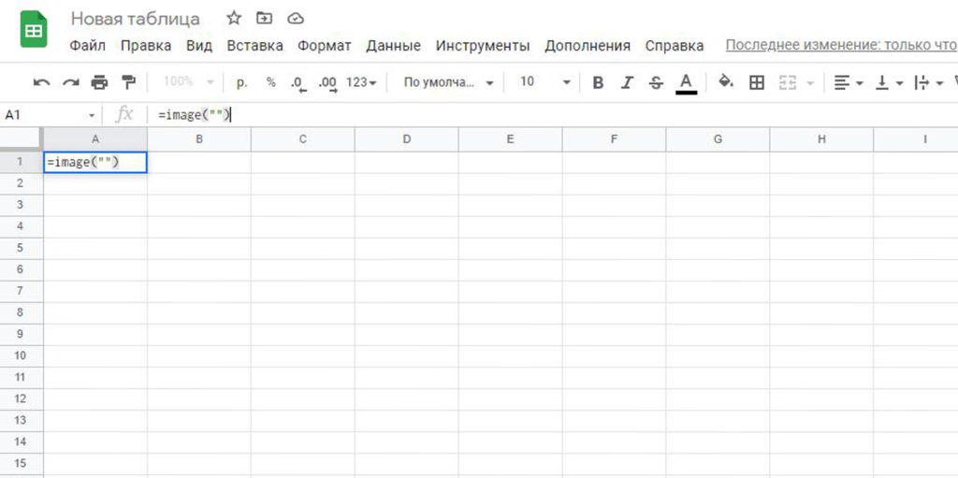The image size is (958, 478).
Task: Open the Данные menu
Action: 393,46
